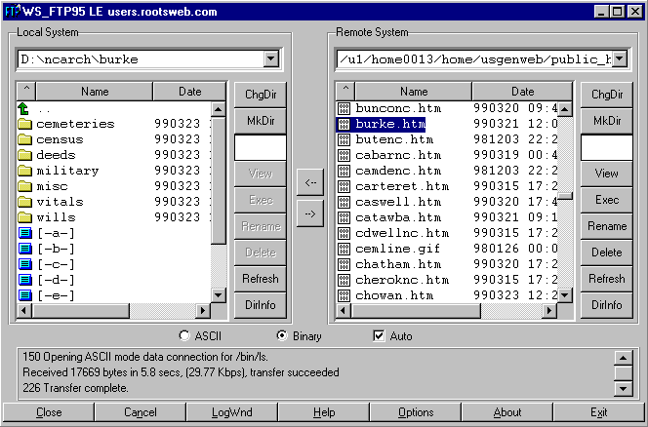Open the local directory path dropdown
Image resolution: width=648 pixels, height=427 pixels.
(270, 59)
